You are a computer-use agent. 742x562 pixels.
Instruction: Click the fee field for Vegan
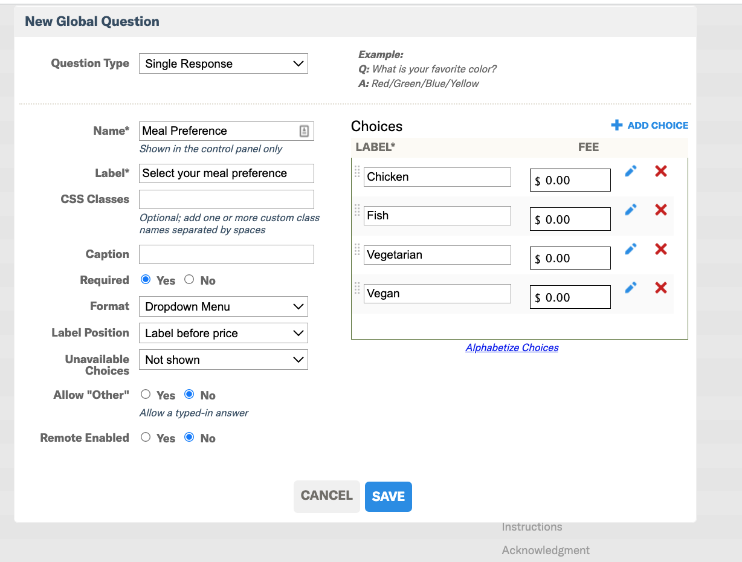[x=570, y=297]
